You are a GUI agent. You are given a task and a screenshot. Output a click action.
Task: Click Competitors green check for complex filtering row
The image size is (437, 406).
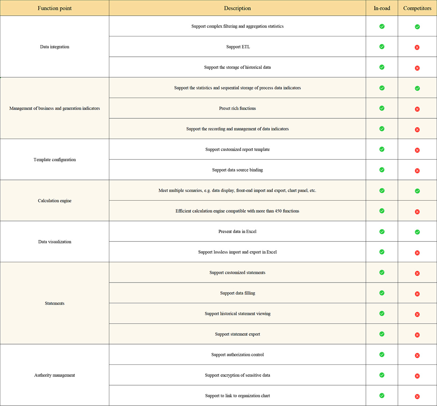pos(417,27)
